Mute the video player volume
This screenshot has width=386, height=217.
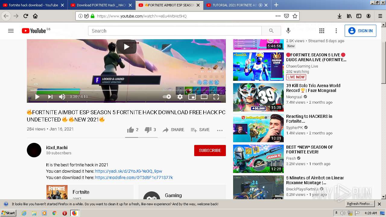(62, 97)
